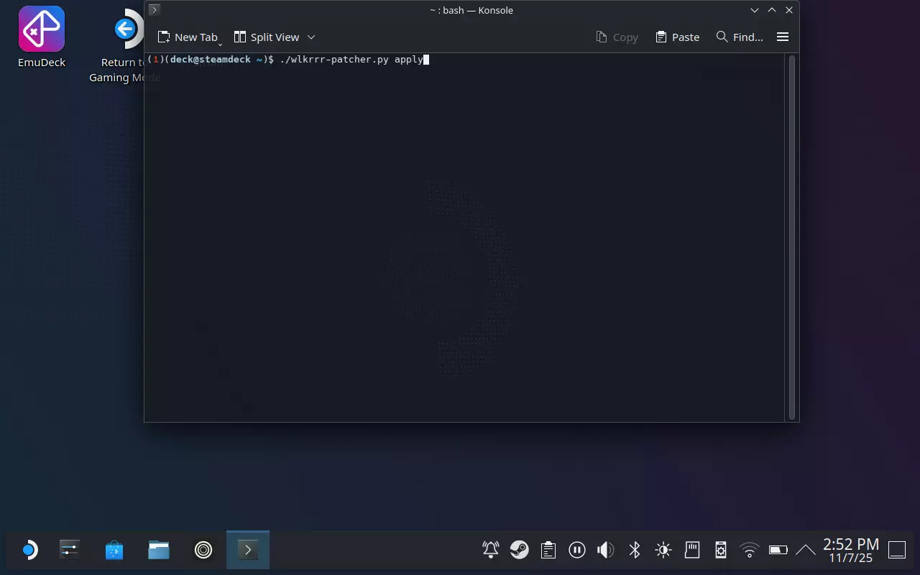Open the clipboard tray icon
920x575 pixels.
point(548,551)
